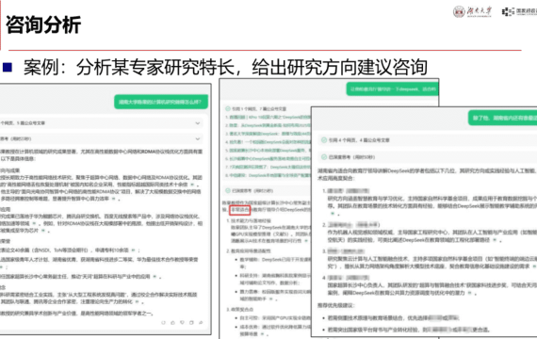Click the share icon below the left response

click(x=201, y=322)
